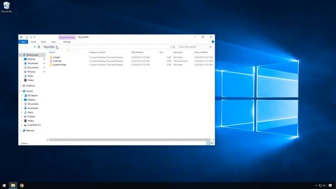Click the Forward navigation arrow
The height and width of the screenshot is (189, 336).
coord(27,47)
